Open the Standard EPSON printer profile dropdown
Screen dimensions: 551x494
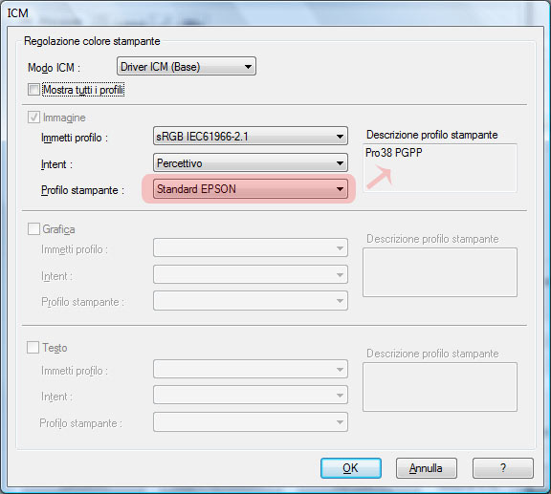click(251, 189)
